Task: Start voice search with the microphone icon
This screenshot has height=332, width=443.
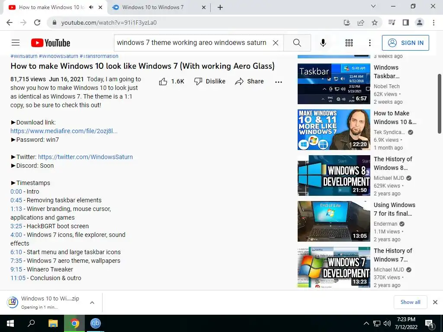Action: pyautogui.click(x=323, y=43)
